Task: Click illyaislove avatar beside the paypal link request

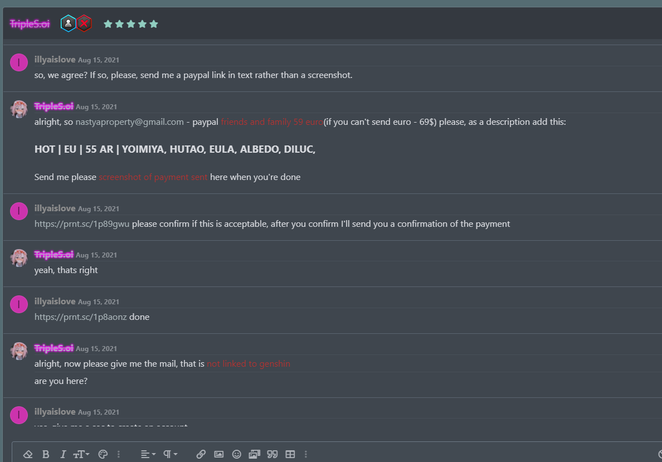Action: (x=19, y=62)
